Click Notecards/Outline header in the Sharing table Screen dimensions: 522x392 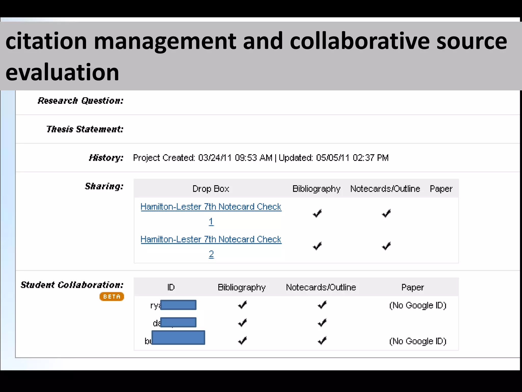[x=385, y=189]
